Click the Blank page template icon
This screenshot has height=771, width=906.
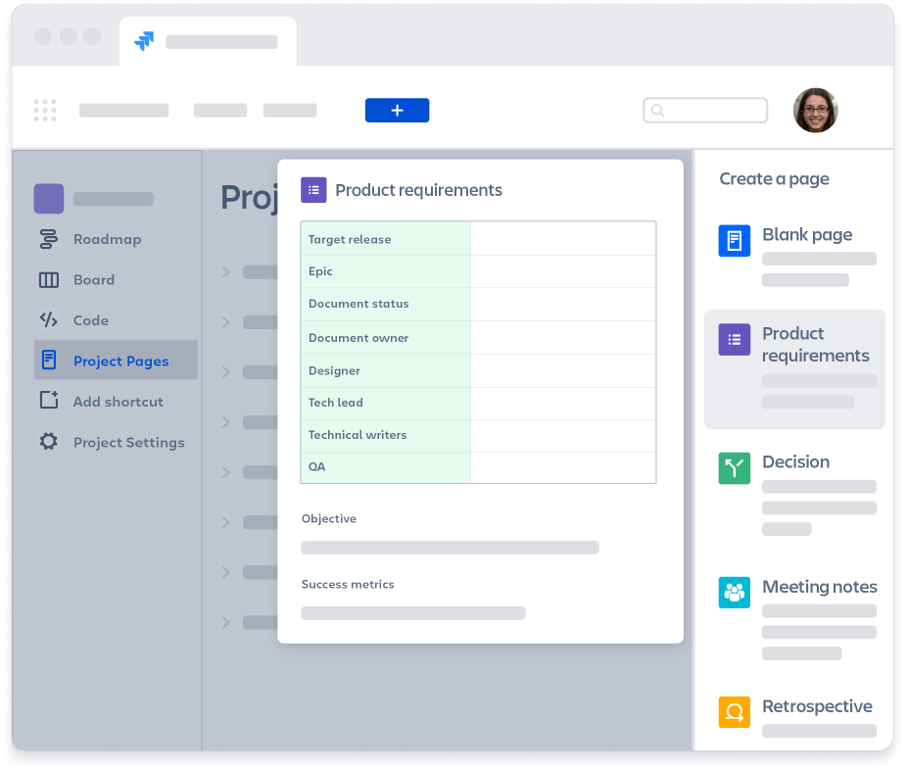(x=734, y=240)
